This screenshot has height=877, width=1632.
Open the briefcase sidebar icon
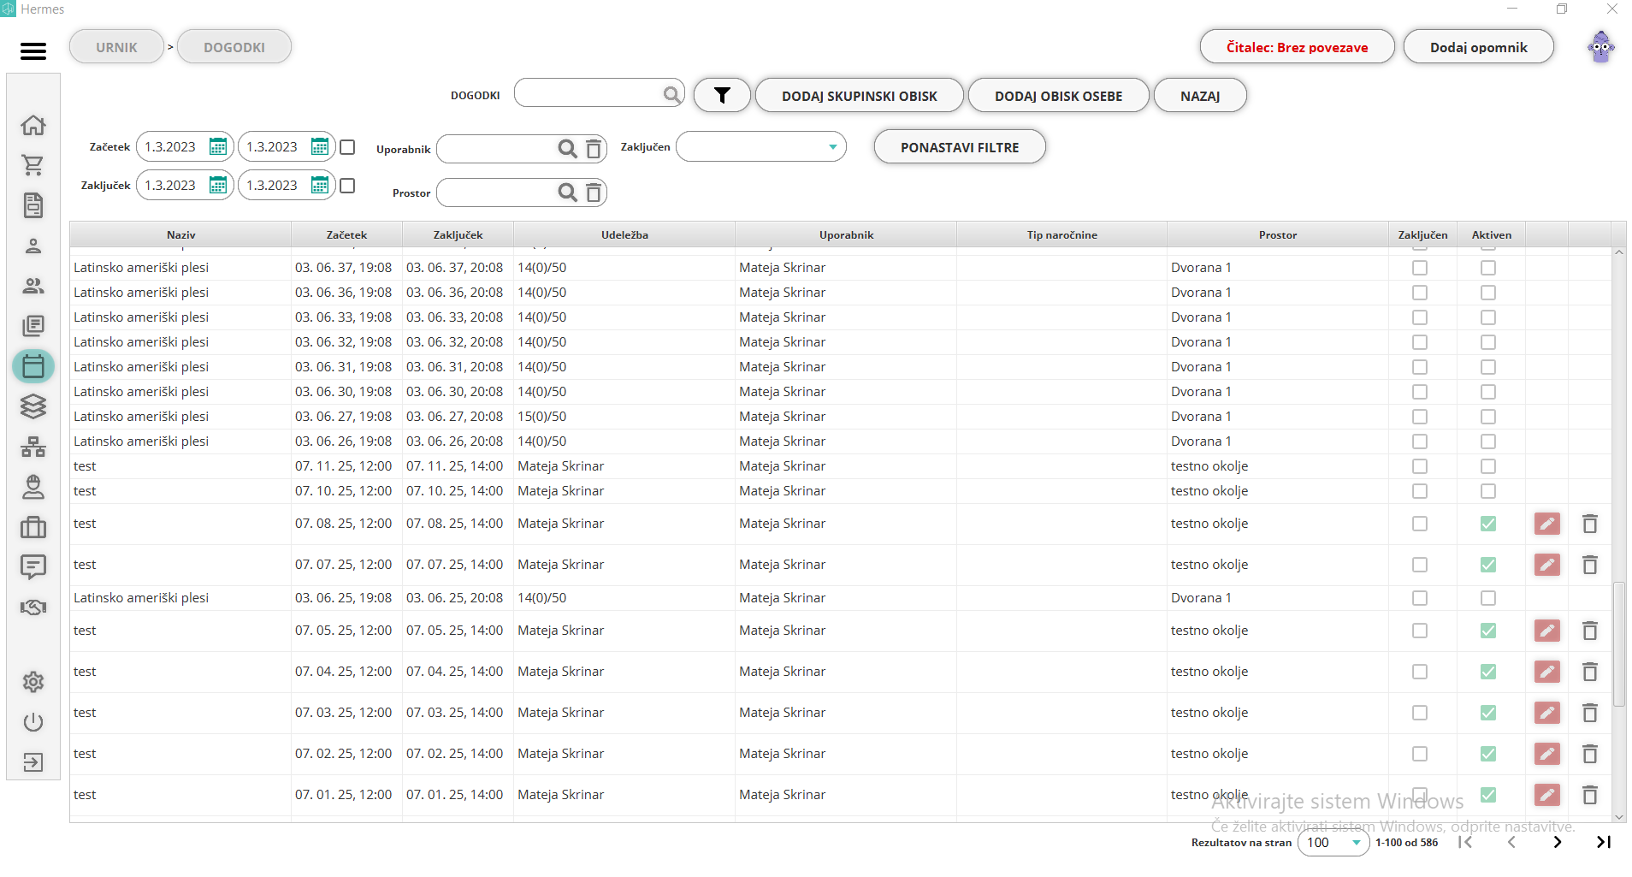[x=33, y=527]
